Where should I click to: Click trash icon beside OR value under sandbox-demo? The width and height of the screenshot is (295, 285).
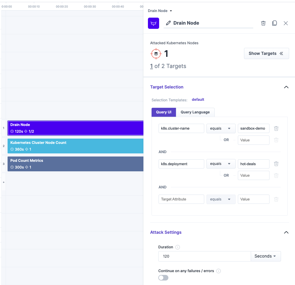pos(276,140)
